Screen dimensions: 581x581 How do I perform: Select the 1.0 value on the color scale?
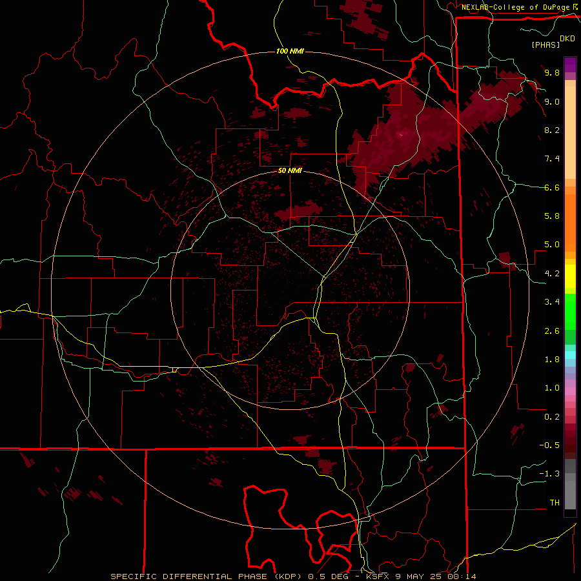pos(552,388)
